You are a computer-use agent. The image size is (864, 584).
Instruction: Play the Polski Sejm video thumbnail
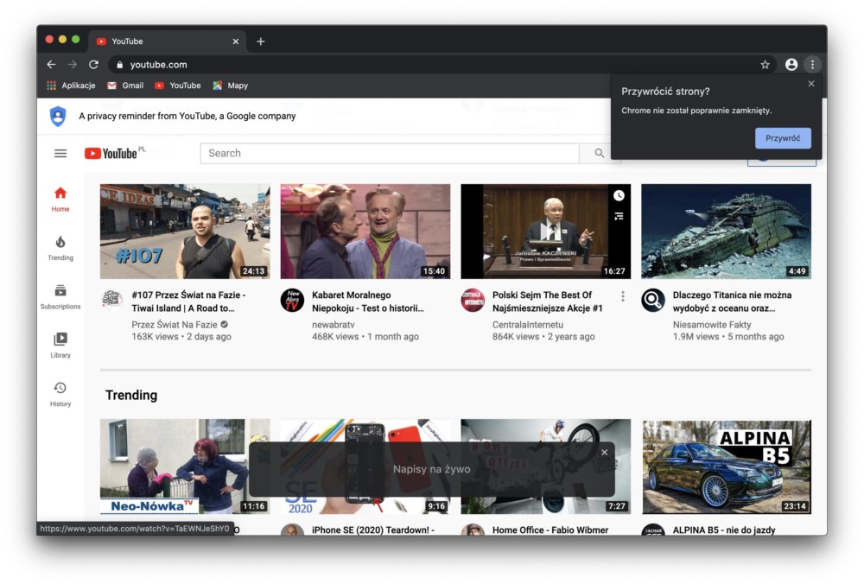[x=546, y=232]
